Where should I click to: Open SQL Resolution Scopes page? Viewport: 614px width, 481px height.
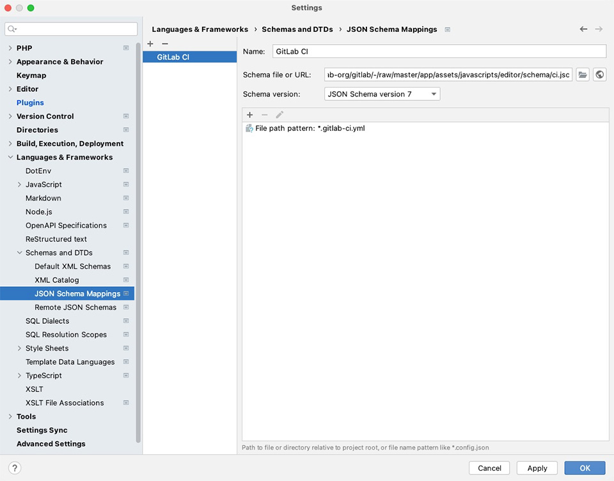coord(66,334)
